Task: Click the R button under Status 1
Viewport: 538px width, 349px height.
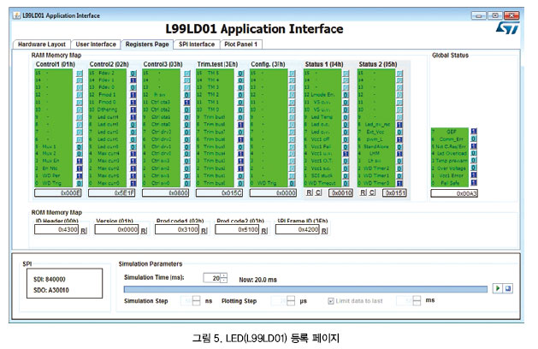Action: (309, 192)
